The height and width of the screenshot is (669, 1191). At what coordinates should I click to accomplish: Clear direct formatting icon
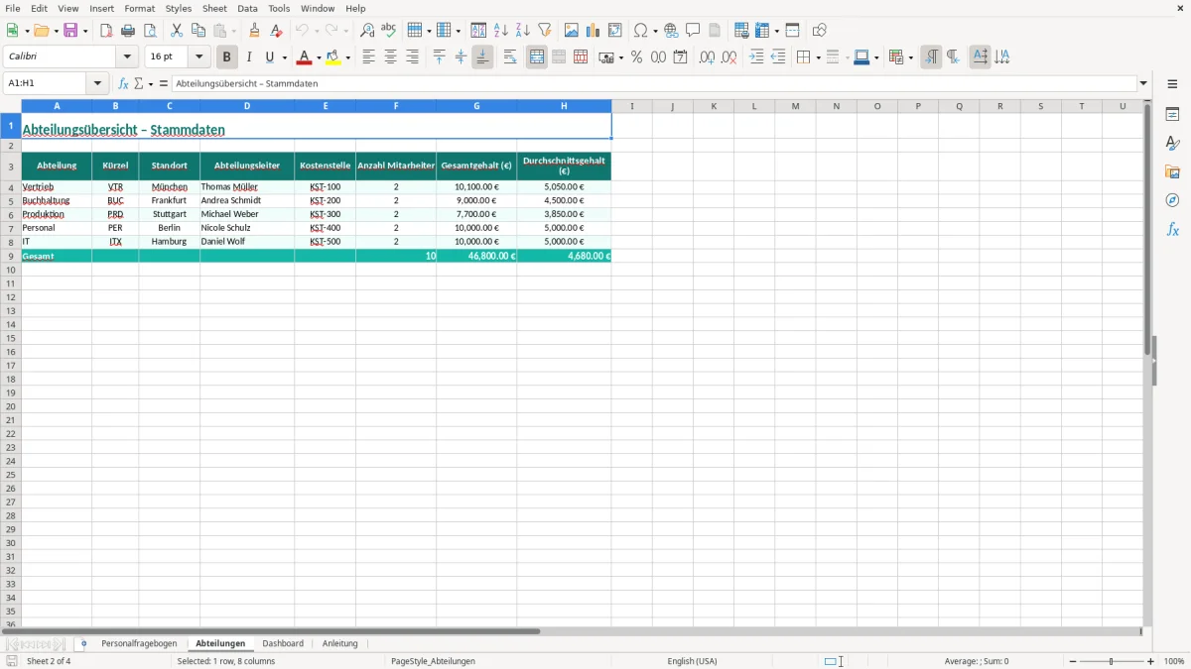[x=276, y=31]
